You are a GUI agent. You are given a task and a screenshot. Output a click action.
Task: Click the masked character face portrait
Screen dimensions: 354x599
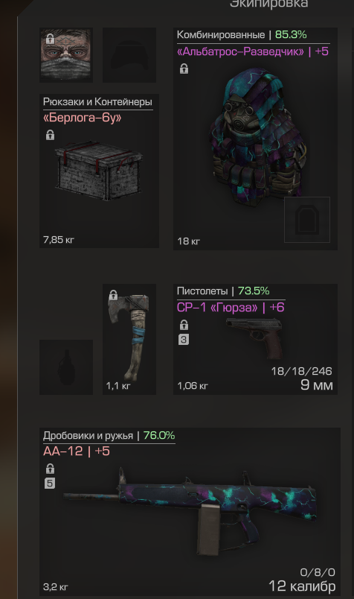point(66,55)
